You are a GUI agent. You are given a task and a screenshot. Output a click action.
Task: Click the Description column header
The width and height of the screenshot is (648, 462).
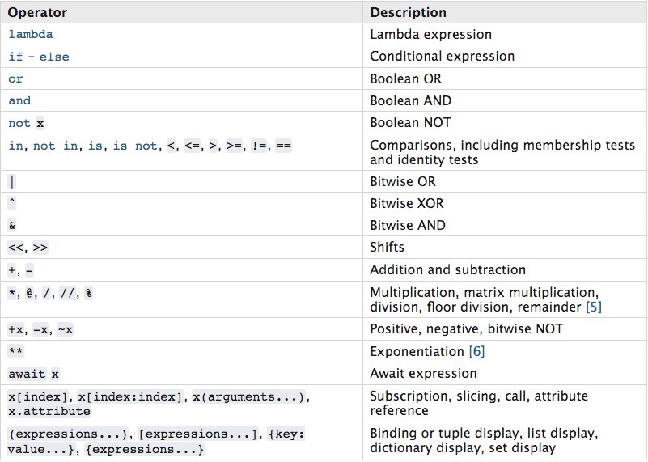(x=408, y=13)
